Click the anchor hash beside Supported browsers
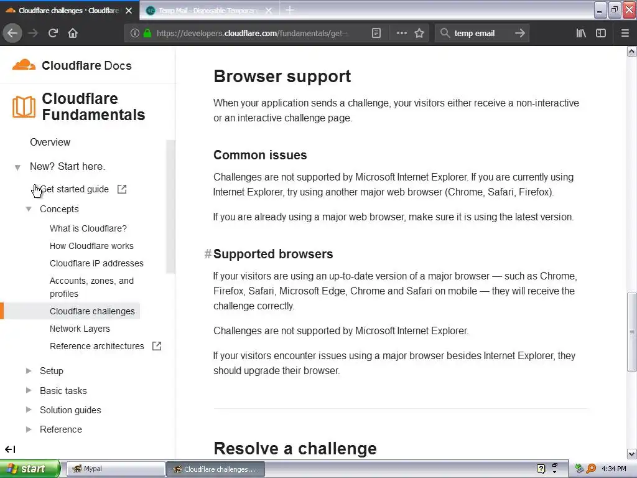Screen dimensions: 637x478 [x=208, y=254]
